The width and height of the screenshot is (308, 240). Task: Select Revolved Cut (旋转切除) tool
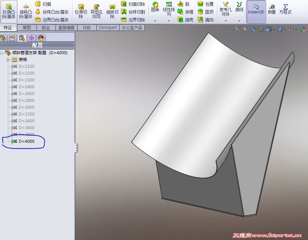tap(112, 12)
